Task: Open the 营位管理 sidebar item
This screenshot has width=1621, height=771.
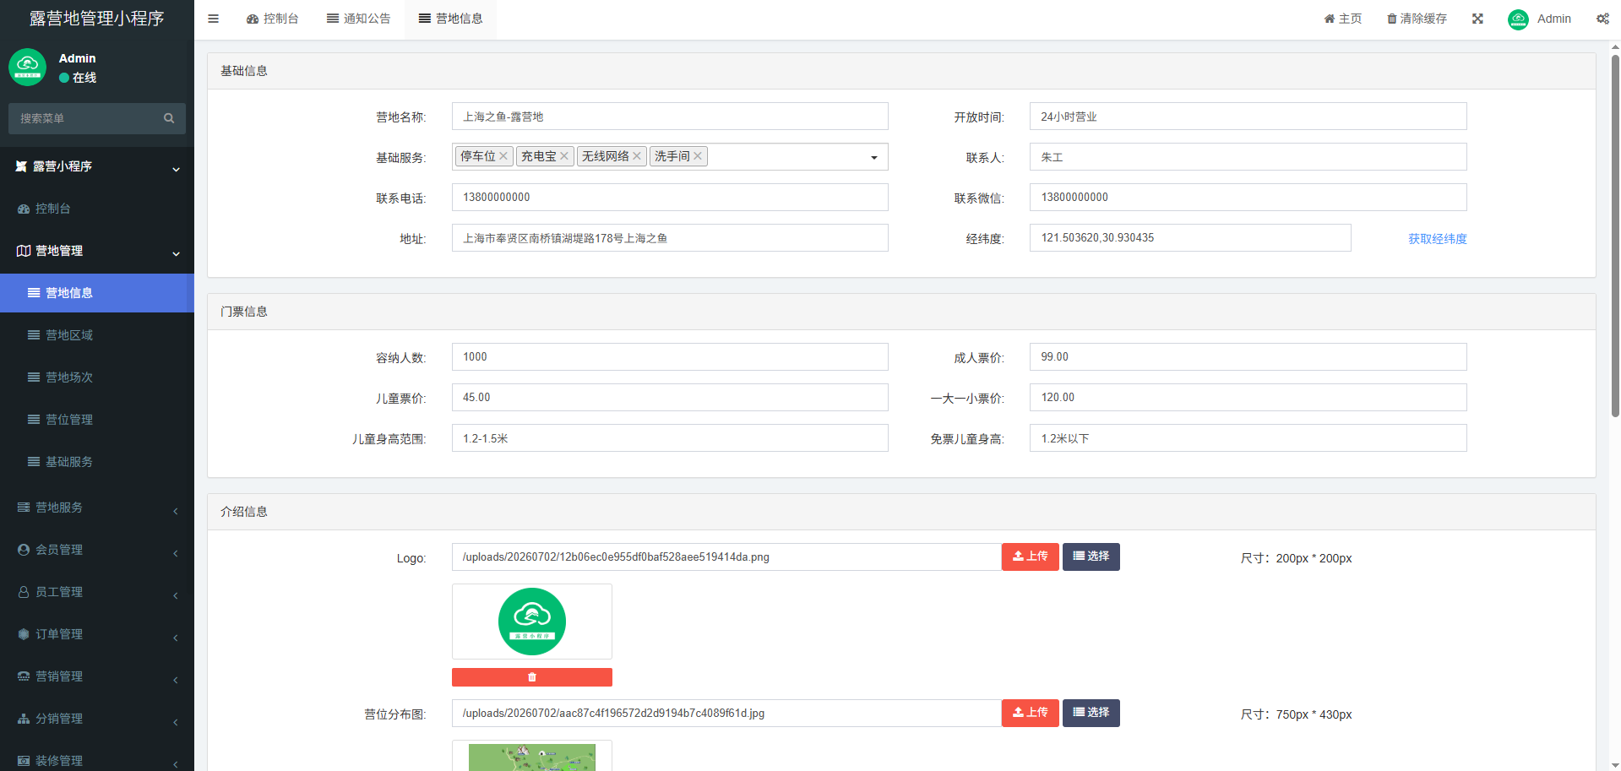Action: coord(97,420)
